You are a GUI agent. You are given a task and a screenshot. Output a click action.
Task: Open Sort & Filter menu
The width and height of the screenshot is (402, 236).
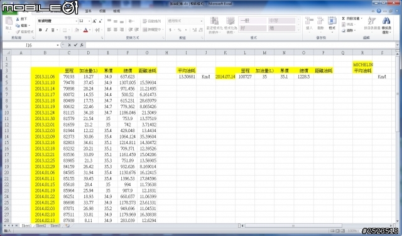(372, 24)
